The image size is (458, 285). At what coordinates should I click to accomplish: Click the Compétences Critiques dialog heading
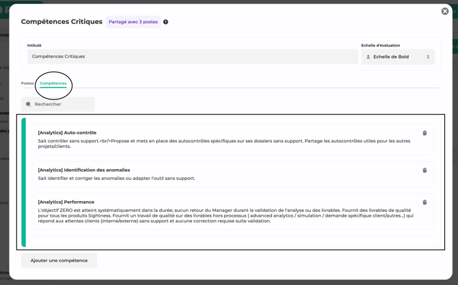point(62,22)
